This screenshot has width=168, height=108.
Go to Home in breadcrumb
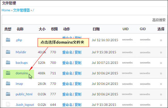(x=6, y=10)
